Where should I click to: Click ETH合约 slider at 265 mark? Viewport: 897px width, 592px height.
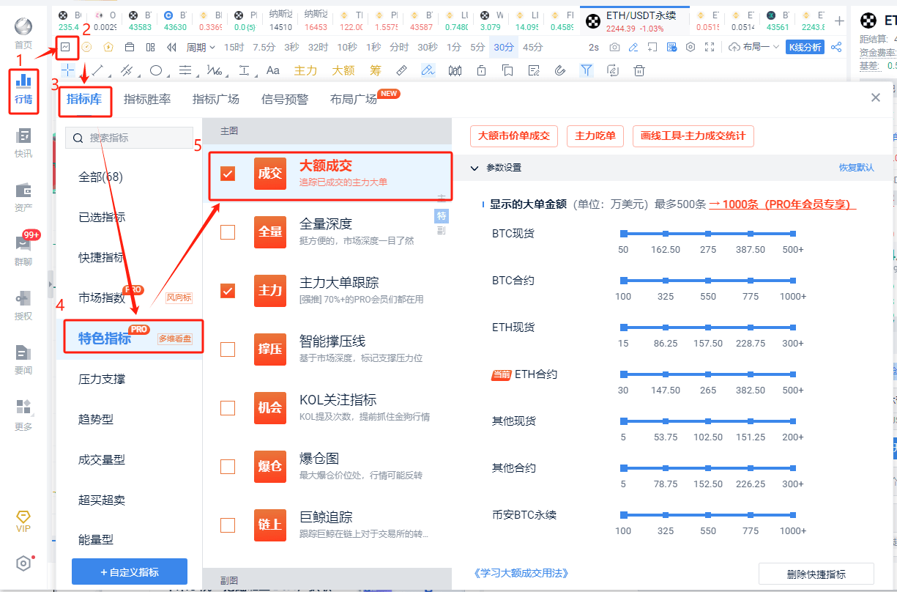708,374
